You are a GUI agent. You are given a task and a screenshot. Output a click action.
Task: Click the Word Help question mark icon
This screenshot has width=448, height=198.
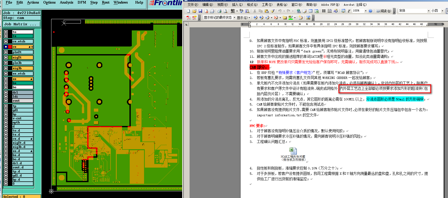[370, 11]
